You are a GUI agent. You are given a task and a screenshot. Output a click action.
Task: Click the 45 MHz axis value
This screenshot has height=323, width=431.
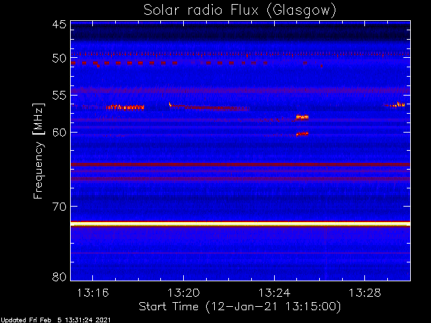click(59, 24)
